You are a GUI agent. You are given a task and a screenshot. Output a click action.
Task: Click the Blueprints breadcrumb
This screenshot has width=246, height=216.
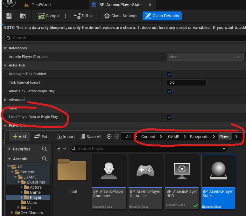[199, 136]
